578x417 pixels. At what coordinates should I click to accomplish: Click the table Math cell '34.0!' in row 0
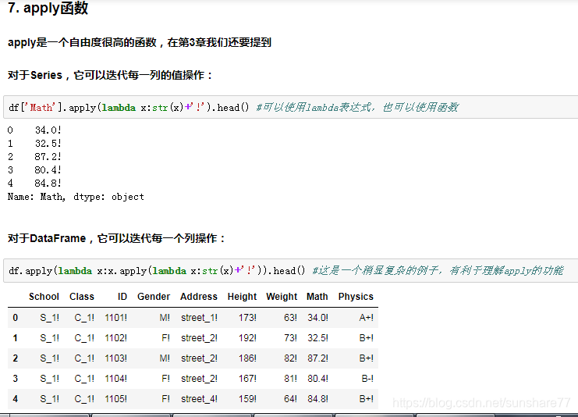317,318
